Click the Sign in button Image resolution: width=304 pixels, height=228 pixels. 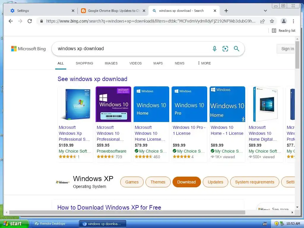pos(286,49)
